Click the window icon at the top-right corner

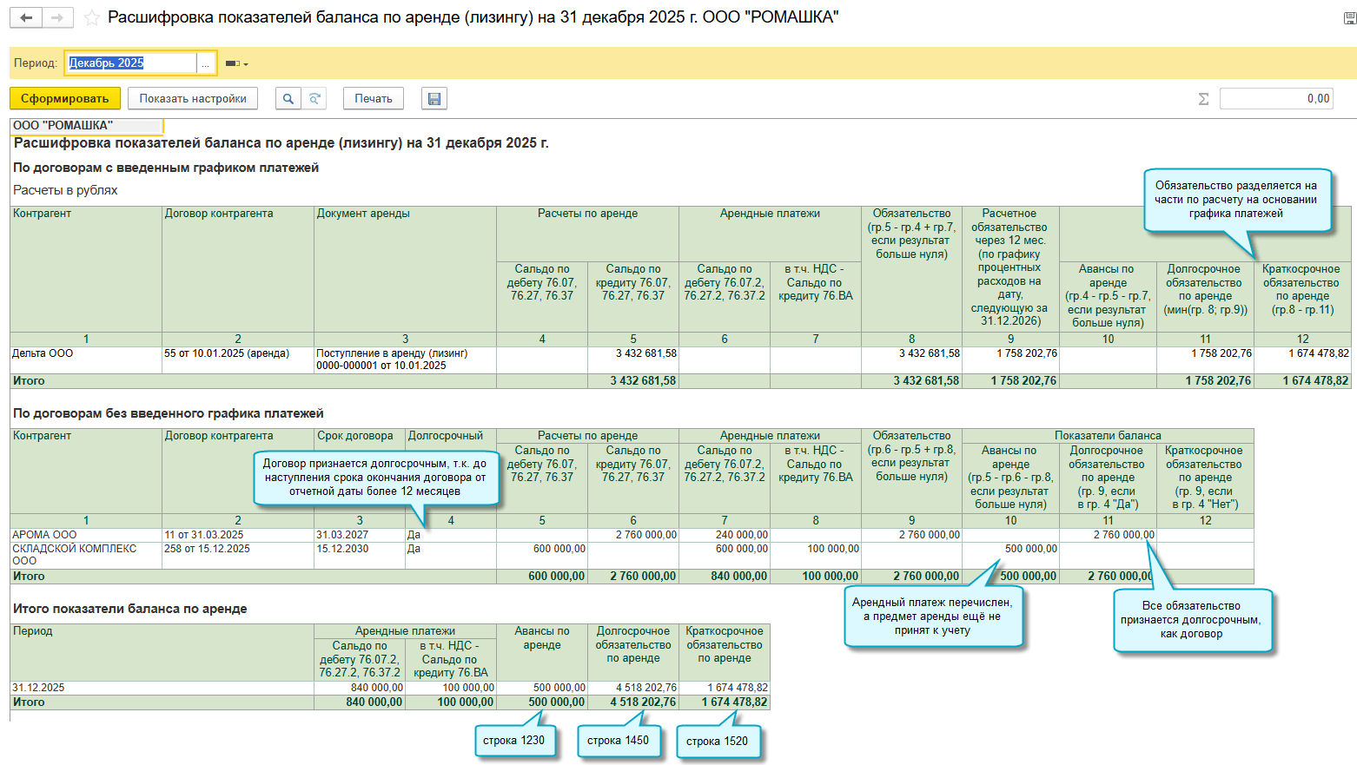[x=1349, y=18]
